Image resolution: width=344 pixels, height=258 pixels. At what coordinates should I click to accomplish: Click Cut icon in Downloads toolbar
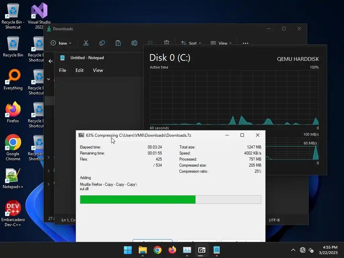[x=86, y=43]
